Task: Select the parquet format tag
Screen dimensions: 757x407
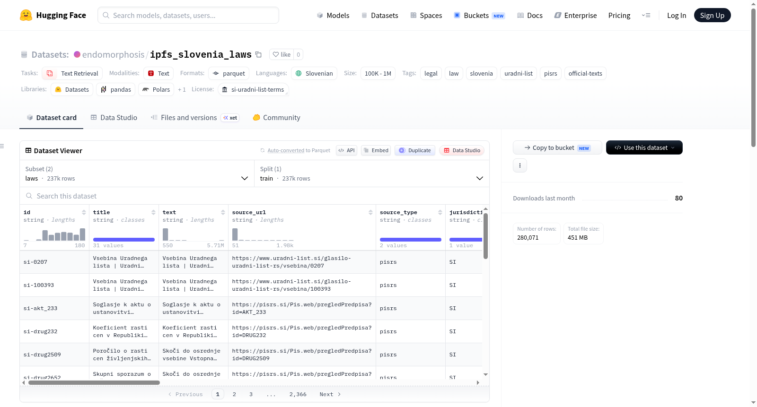Action: (229, 73)
